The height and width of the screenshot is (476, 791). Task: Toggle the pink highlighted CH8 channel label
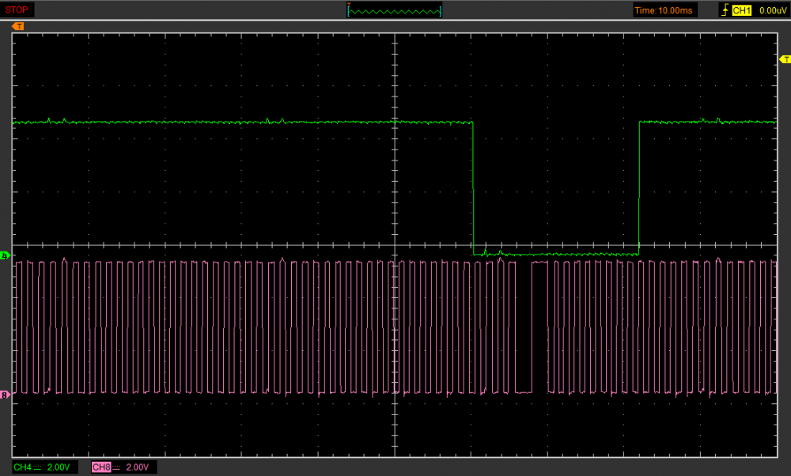pyautogui.click(x=101, y=467)
